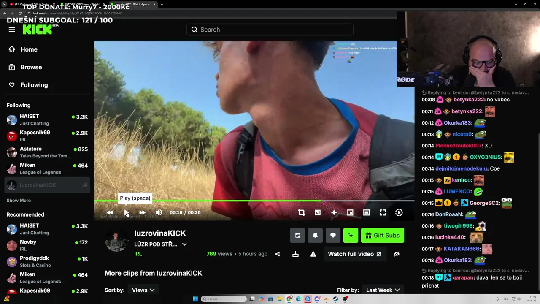The width and height of the screenshot is (540, 304).
Task: Click the sparkle icon in player controls
Action: pyautogui.click(x=334, y=213)
